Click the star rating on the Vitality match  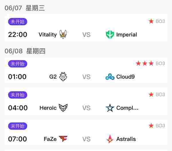[151, 21]
